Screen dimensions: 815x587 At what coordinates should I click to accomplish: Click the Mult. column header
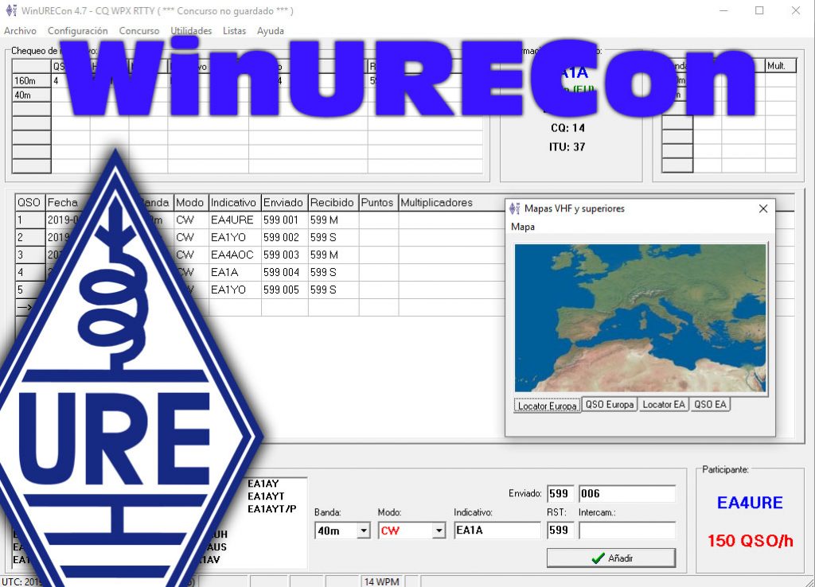pyautogui.click(x=780, y=65)
